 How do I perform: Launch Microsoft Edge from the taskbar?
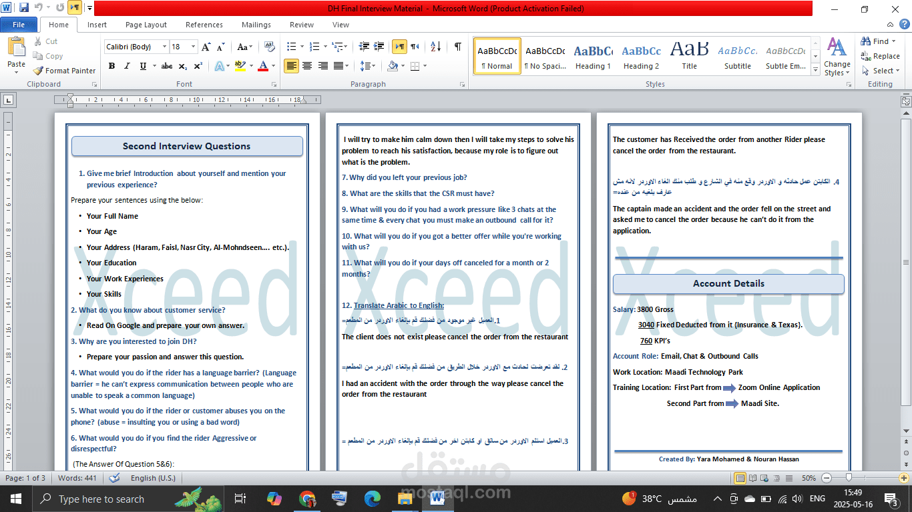click(373, 499)
